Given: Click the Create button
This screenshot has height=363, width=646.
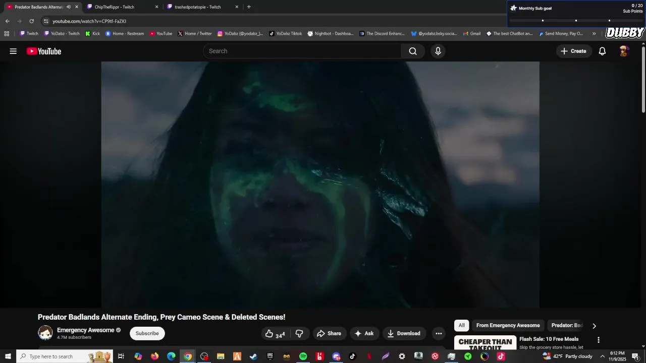Looking at the screenshot, I should point(574,51).
